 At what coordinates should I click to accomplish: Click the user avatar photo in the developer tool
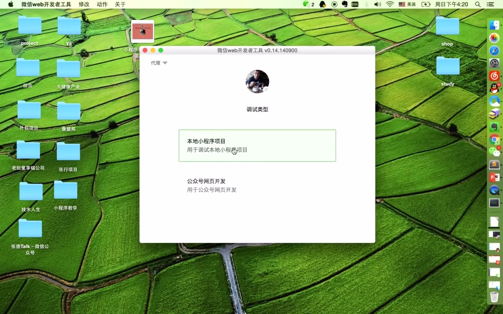(x=257, y=82)
